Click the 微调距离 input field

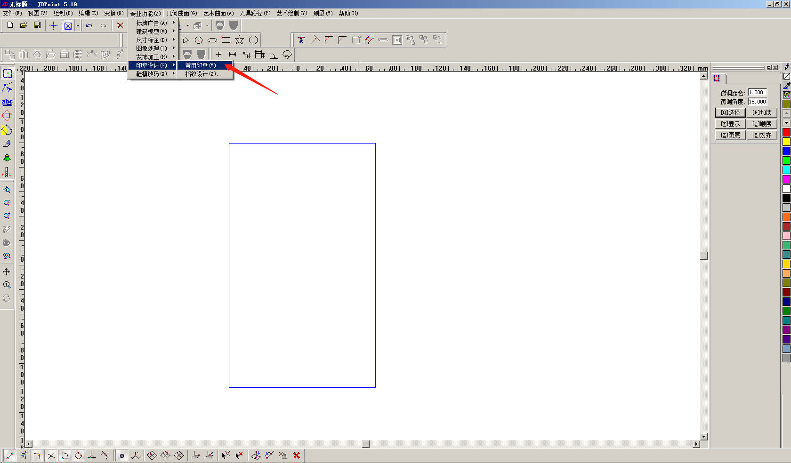(757, 93)
